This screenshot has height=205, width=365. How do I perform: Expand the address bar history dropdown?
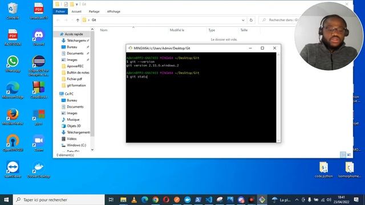tap(243, 20)
